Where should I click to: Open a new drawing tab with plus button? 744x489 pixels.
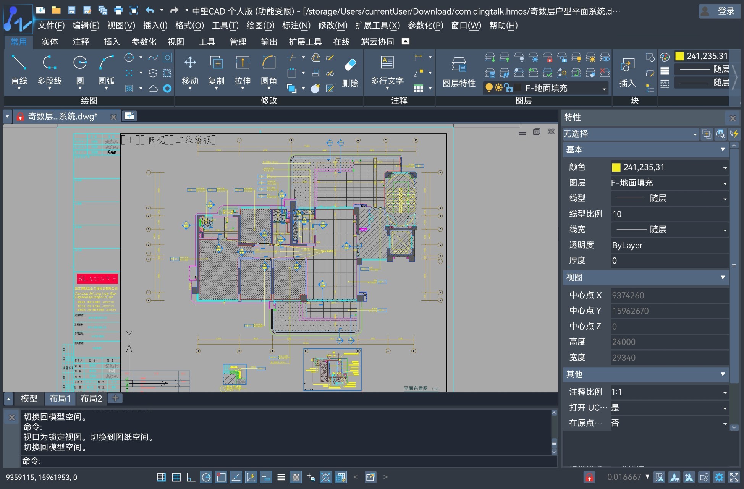[x=129, y=116]
